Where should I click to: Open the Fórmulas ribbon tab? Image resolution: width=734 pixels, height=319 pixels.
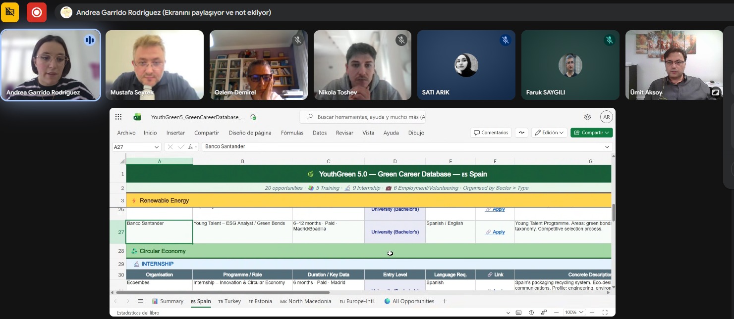[292, 133]
